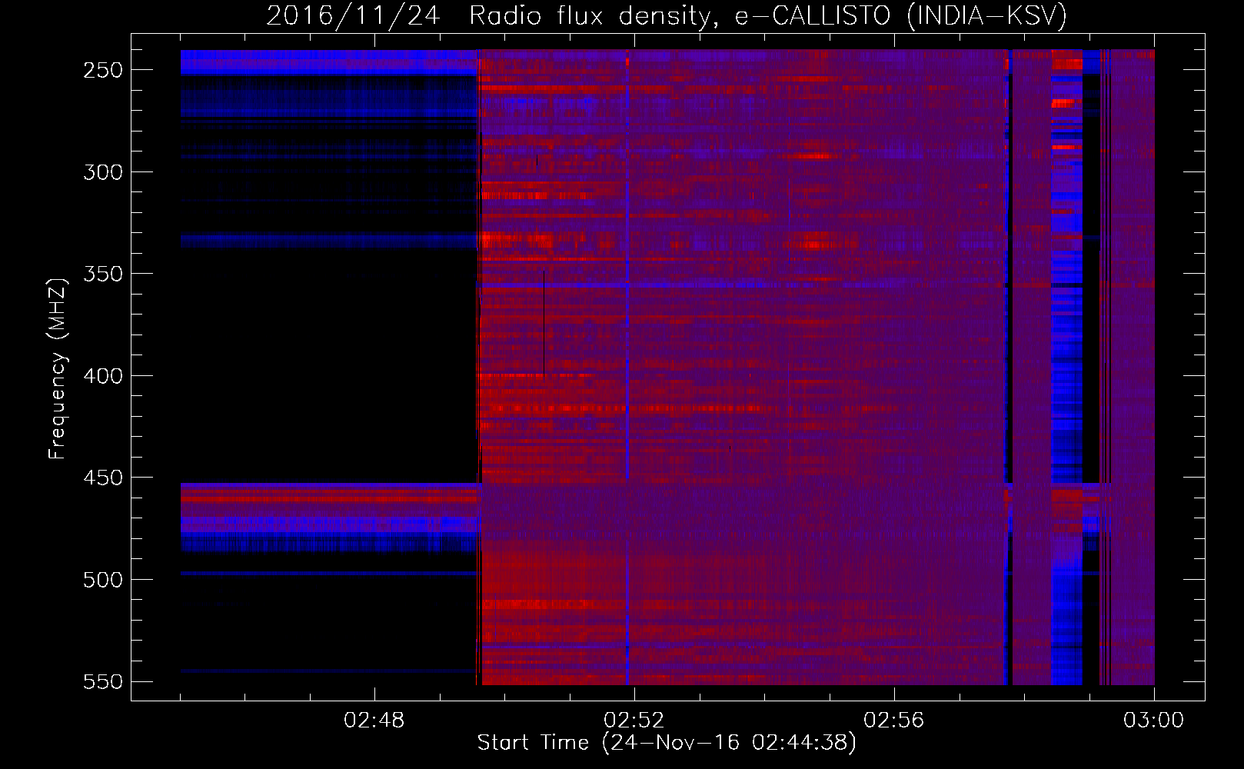Click the 450 frequency tick label

pos(102,478)
